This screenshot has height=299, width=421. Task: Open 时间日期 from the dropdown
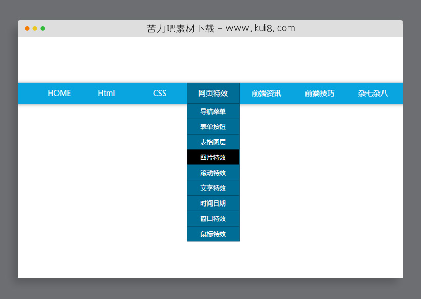[213, 203]
